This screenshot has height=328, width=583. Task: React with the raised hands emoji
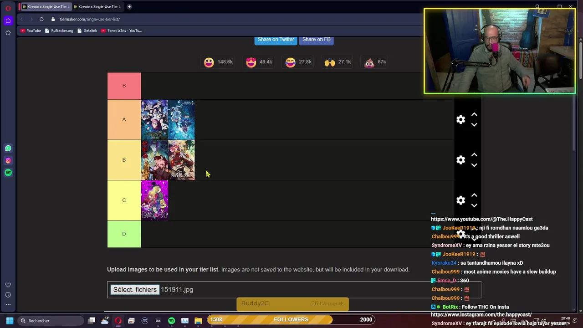pyautogui.click(x=330, y=62)
